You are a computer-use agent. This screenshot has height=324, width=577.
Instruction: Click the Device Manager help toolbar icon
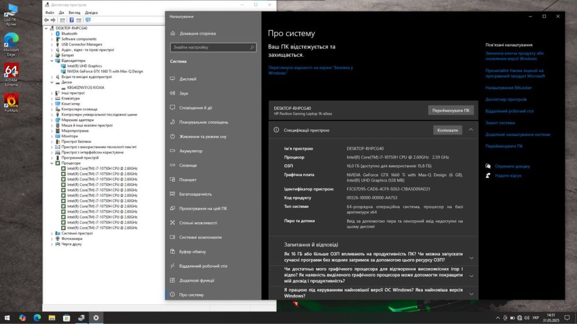72,20
